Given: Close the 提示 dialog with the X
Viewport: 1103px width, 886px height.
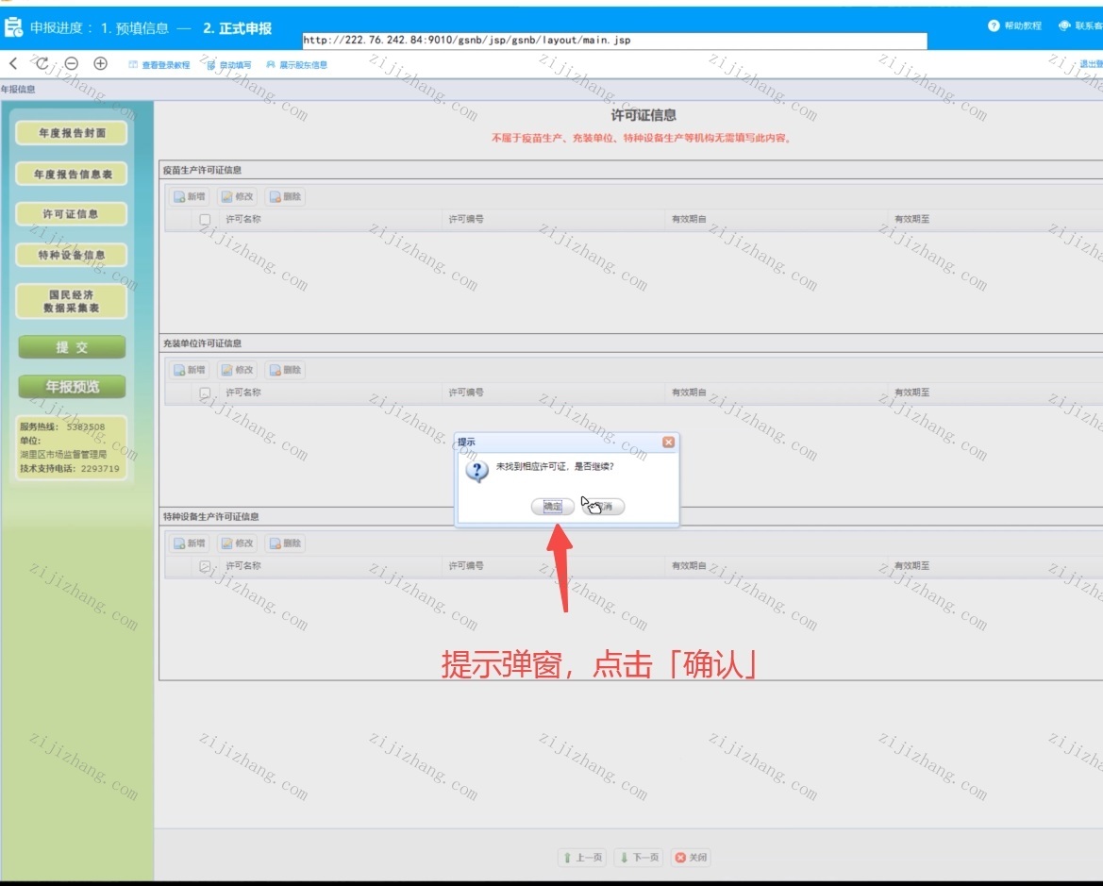Looking at the screenshot, I should 668,442.
